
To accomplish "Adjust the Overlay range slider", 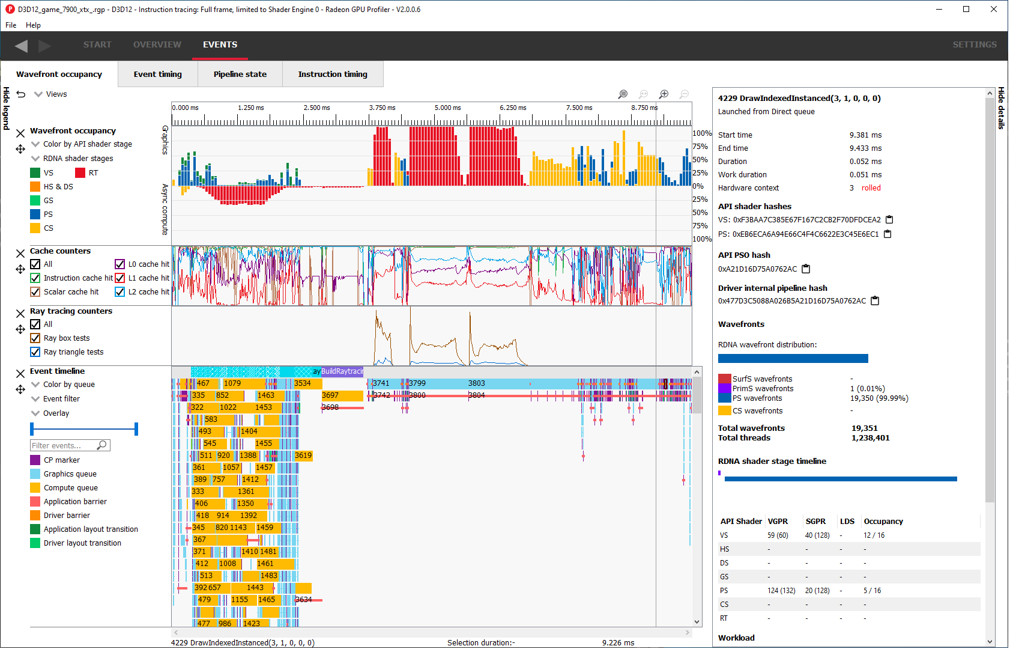I will [83, 428].
